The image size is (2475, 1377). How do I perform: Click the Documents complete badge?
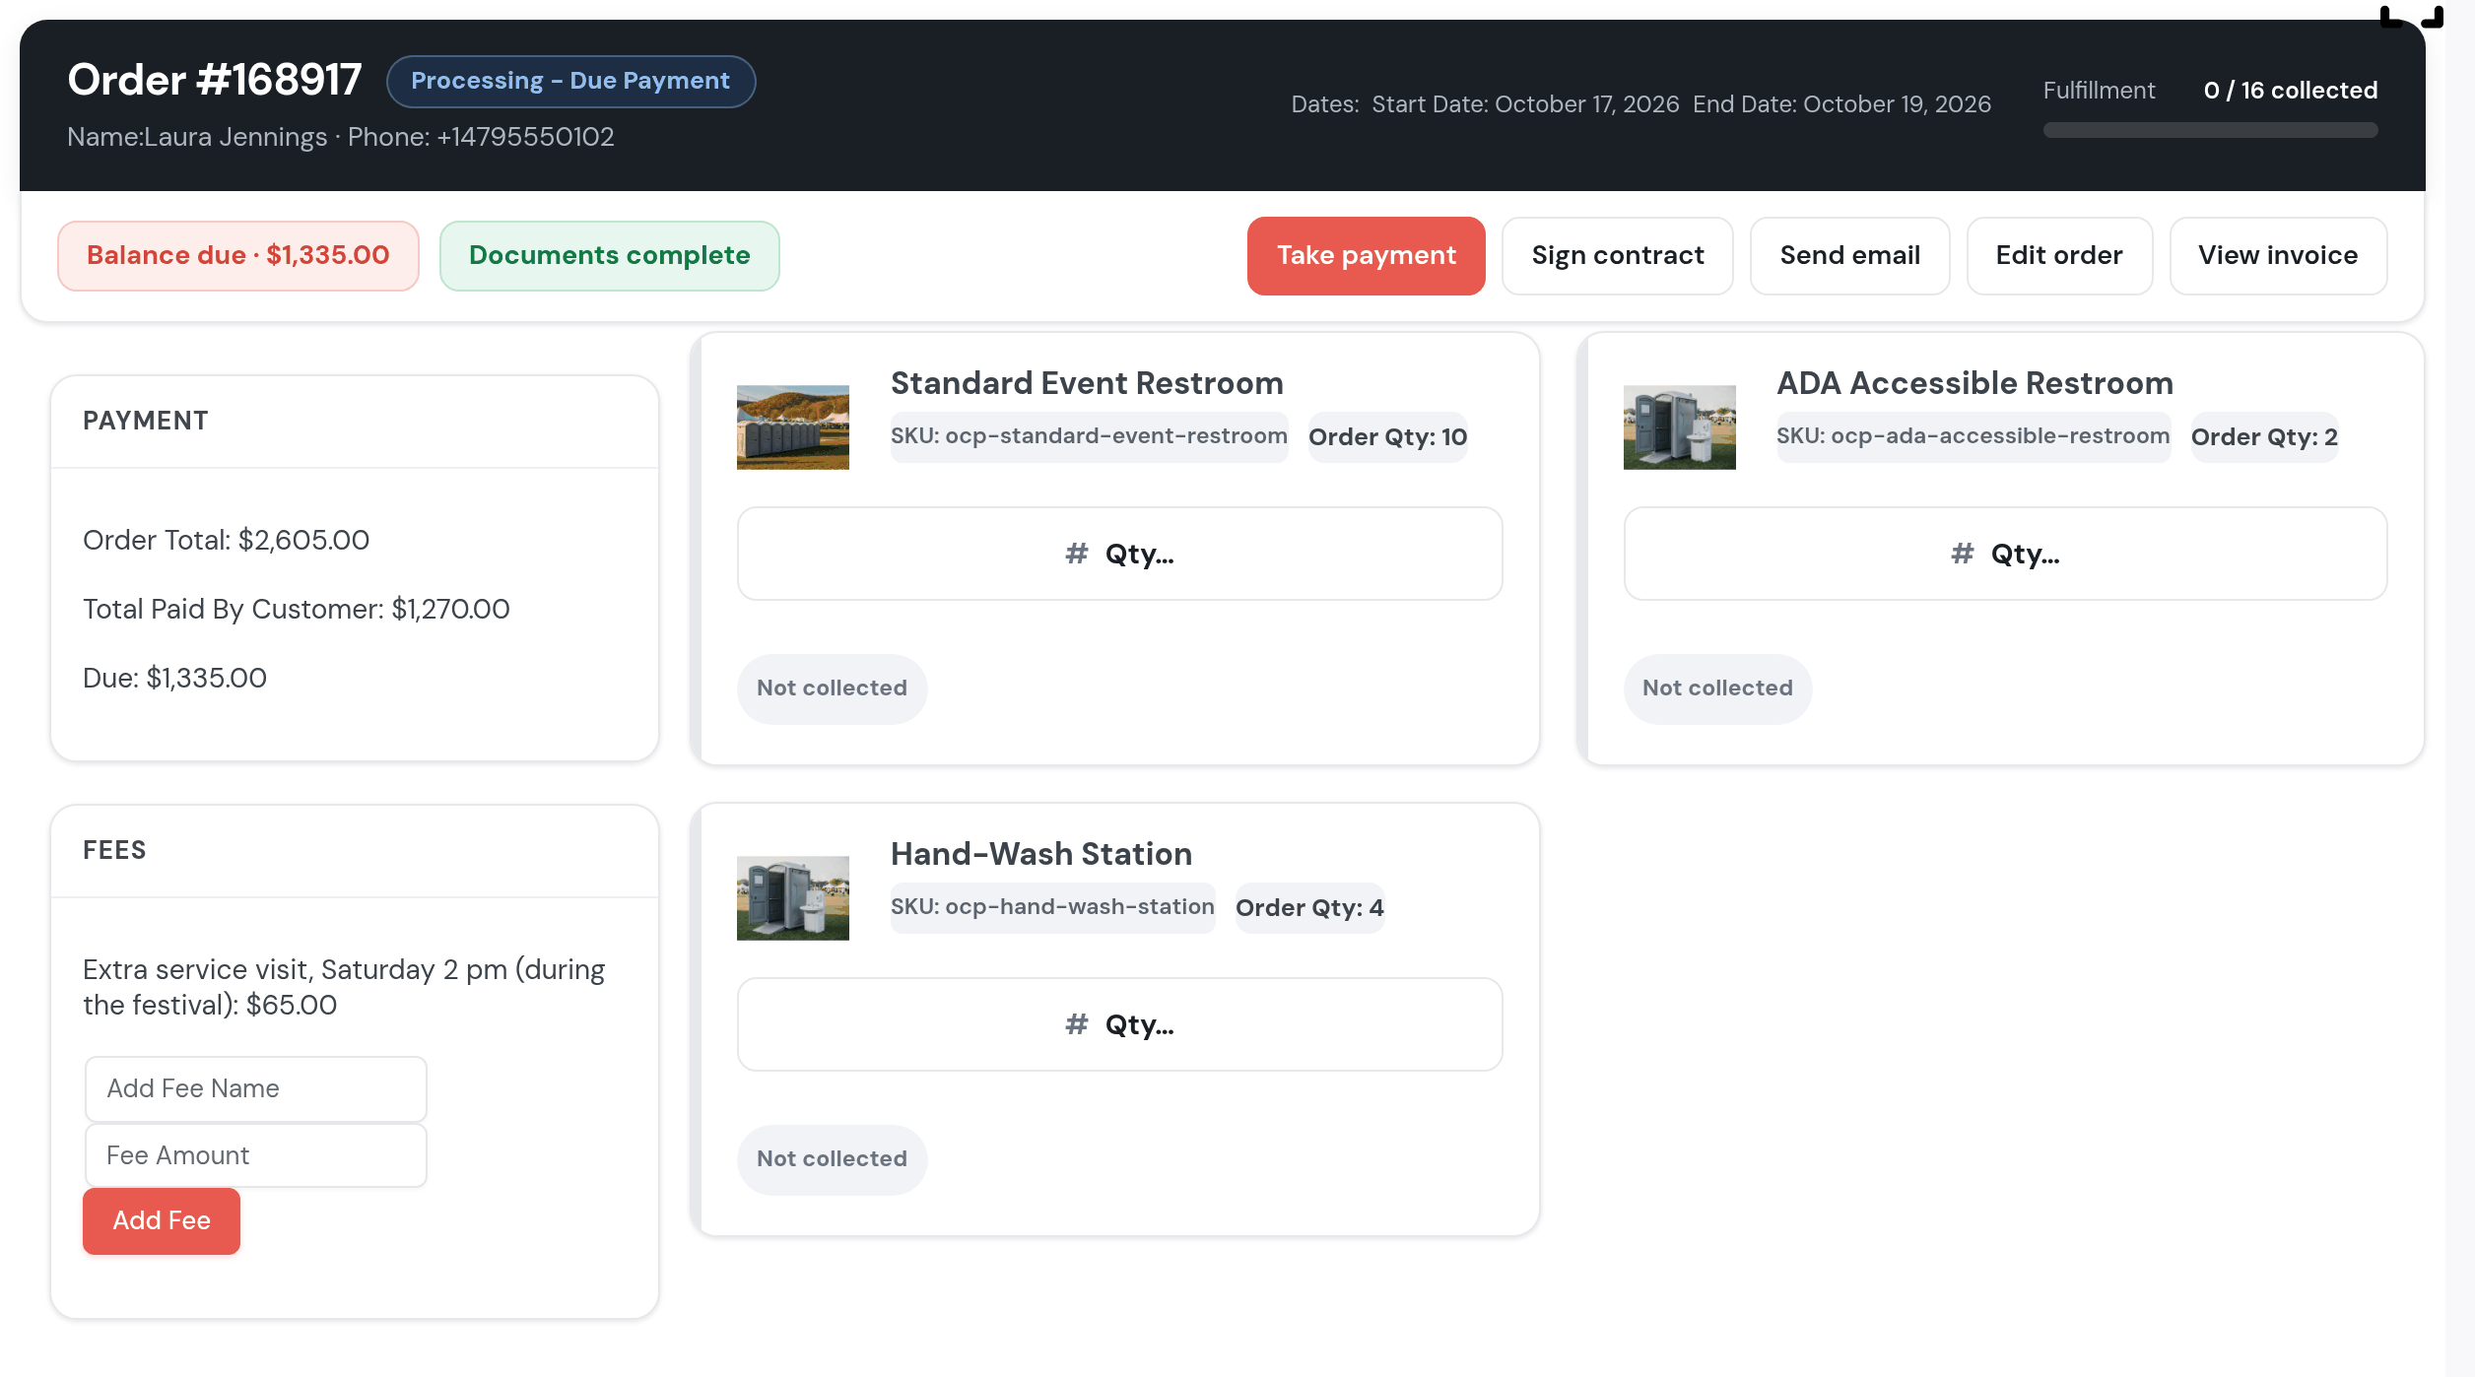point(609,256)
